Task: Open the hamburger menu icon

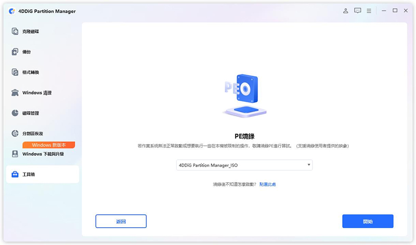Action: [369, 11]
